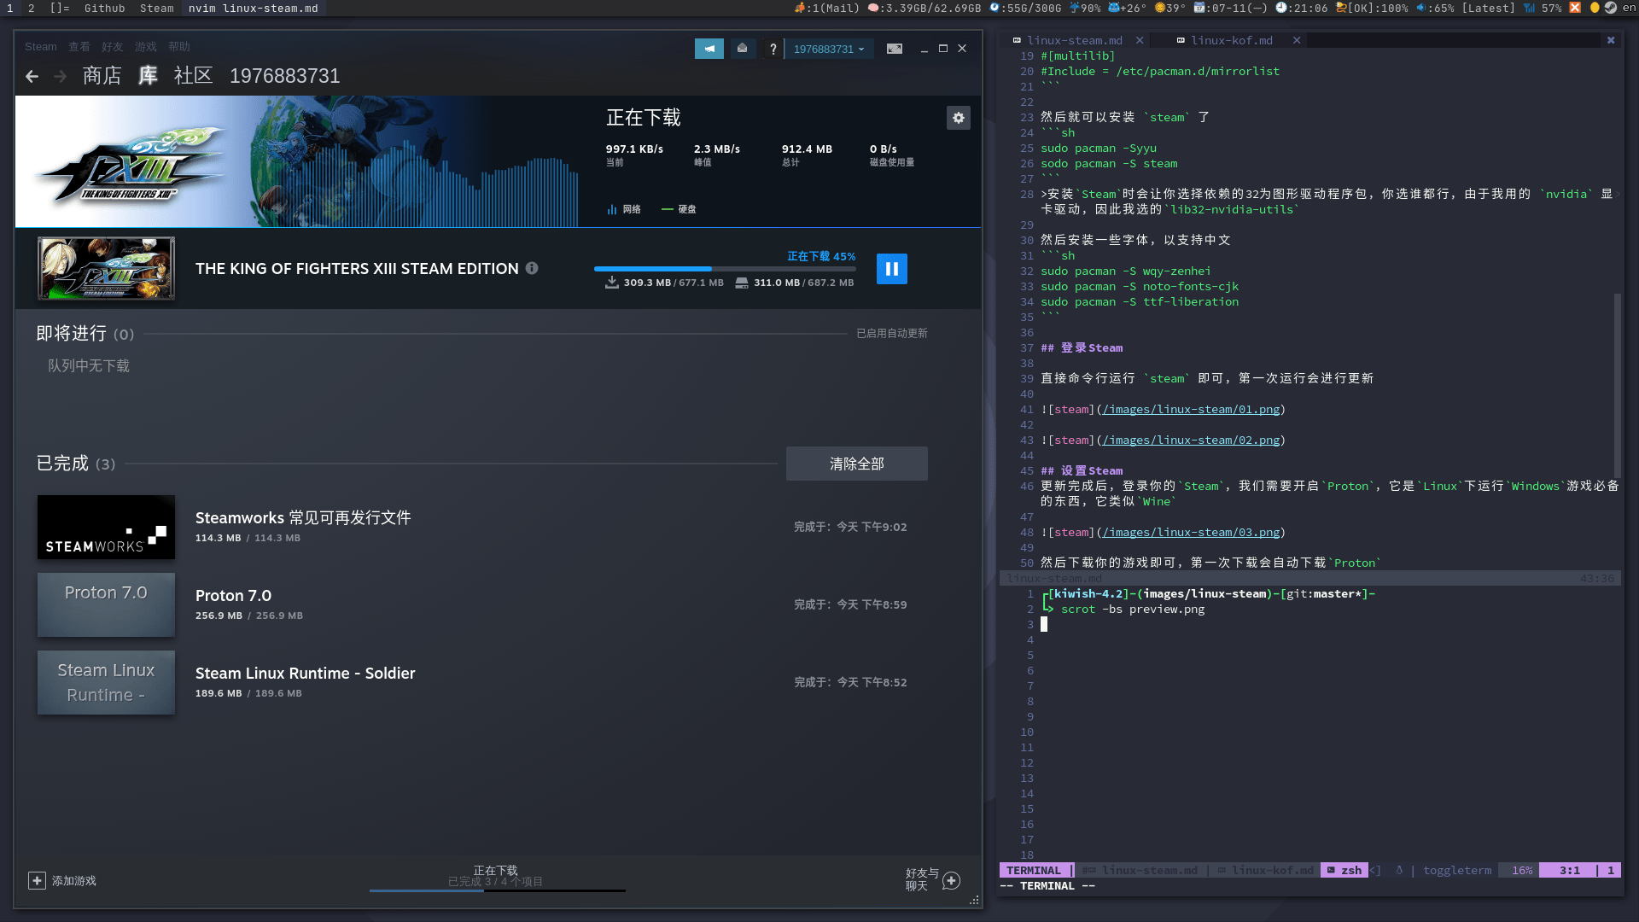Click the disk icon beside 311.0 MB

click(x=742, y=283)
